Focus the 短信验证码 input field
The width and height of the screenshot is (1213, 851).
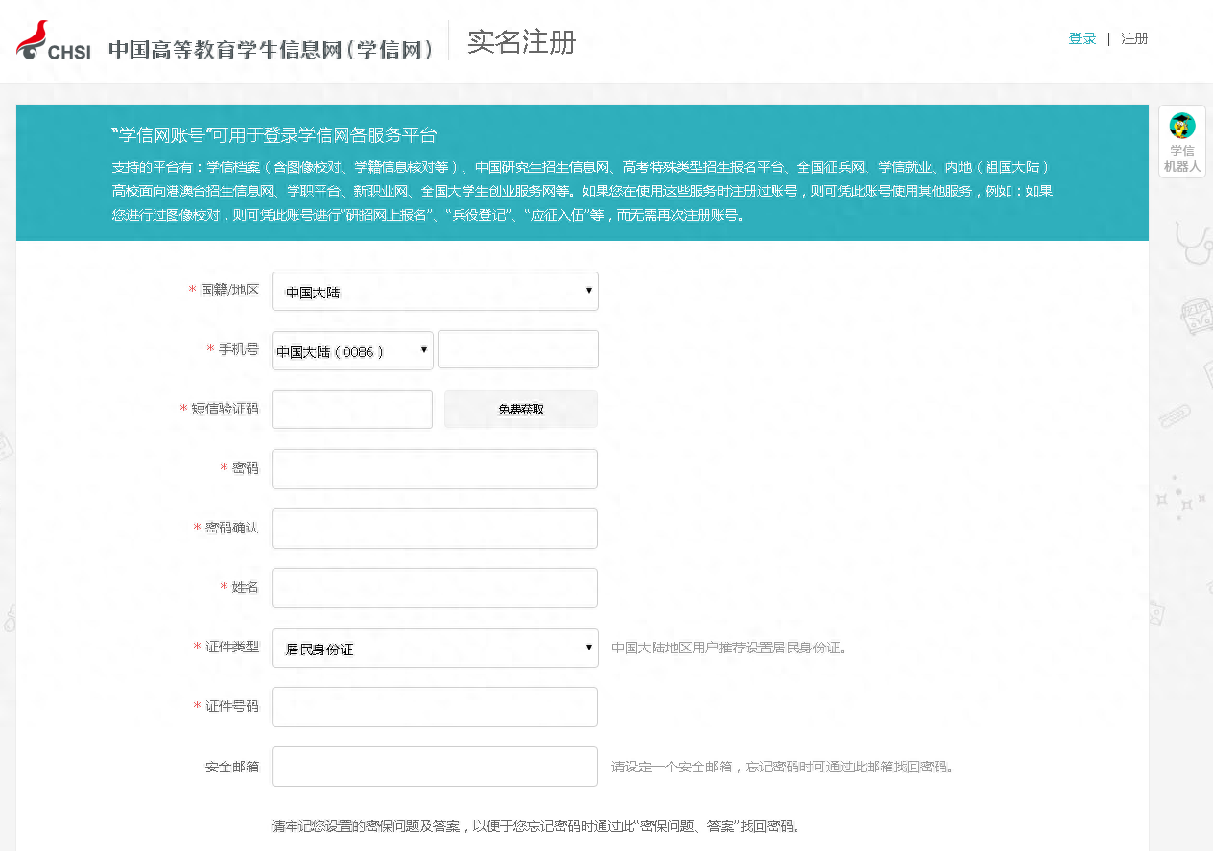(x=352, y=410)
